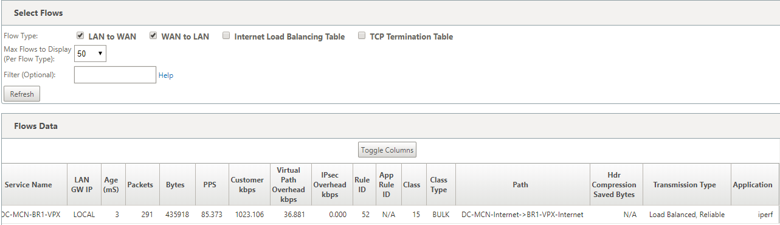Screen dimensions: 780x225
Task: Sort by LAN GW IP column header
Action: click(82, 185)
